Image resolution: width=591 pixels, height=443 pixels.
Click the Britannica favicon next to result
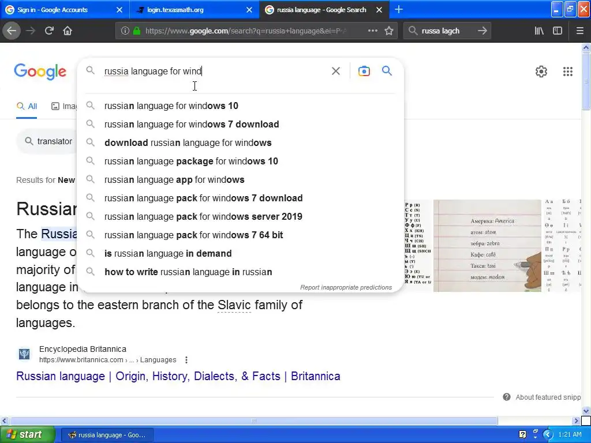point(24,354)
